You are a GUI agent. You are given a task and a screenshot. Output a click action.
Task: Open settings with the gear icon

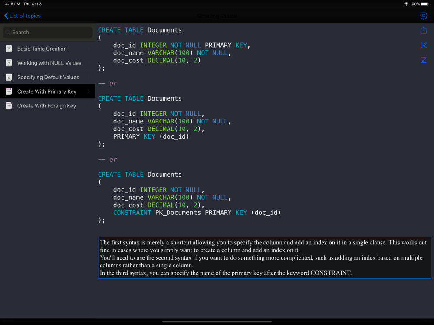pyautogui.click(x=424, y=16)
